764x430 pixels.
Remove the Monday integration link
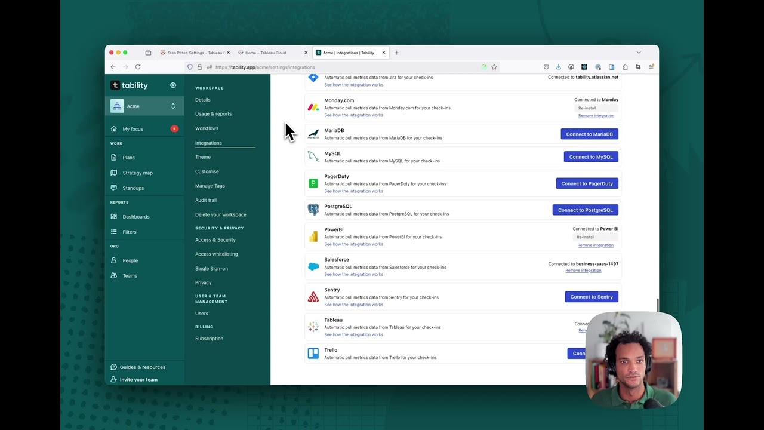pos(596,116)
